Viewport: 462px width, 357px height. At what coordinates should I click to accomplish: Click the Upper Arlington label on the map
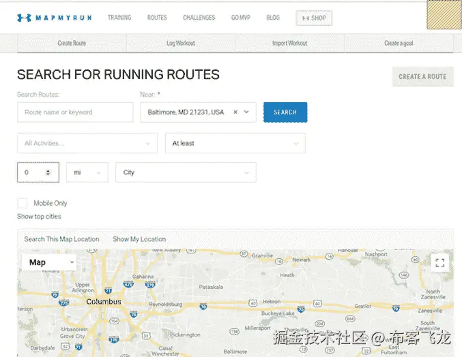tap(83, 288)
